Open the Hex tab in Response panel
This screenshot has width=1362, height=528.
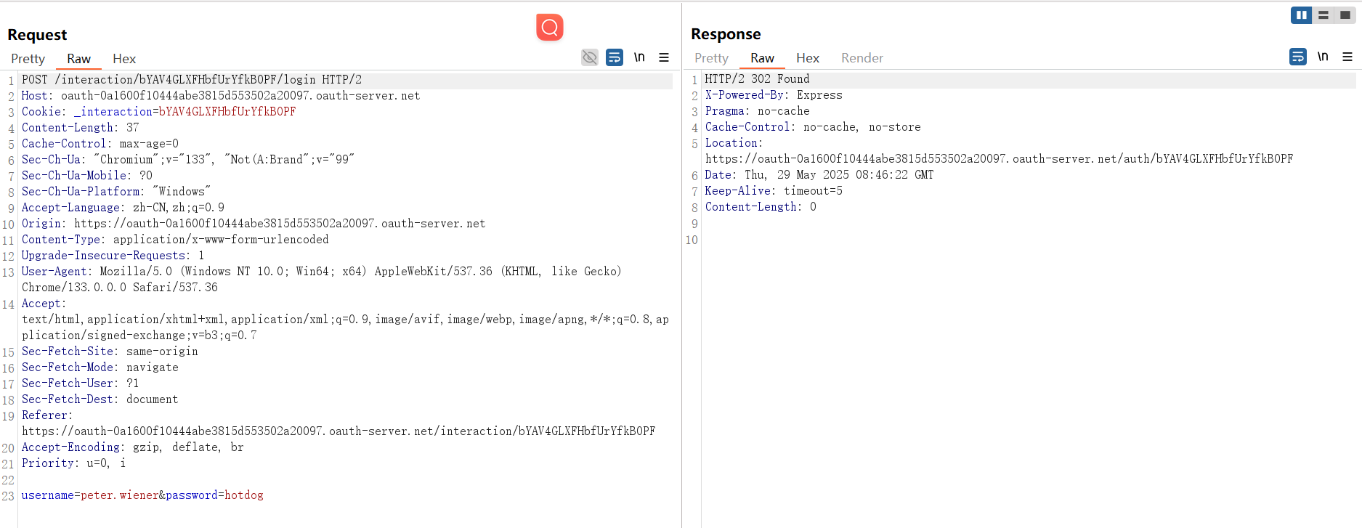click(x=807, y=58)
